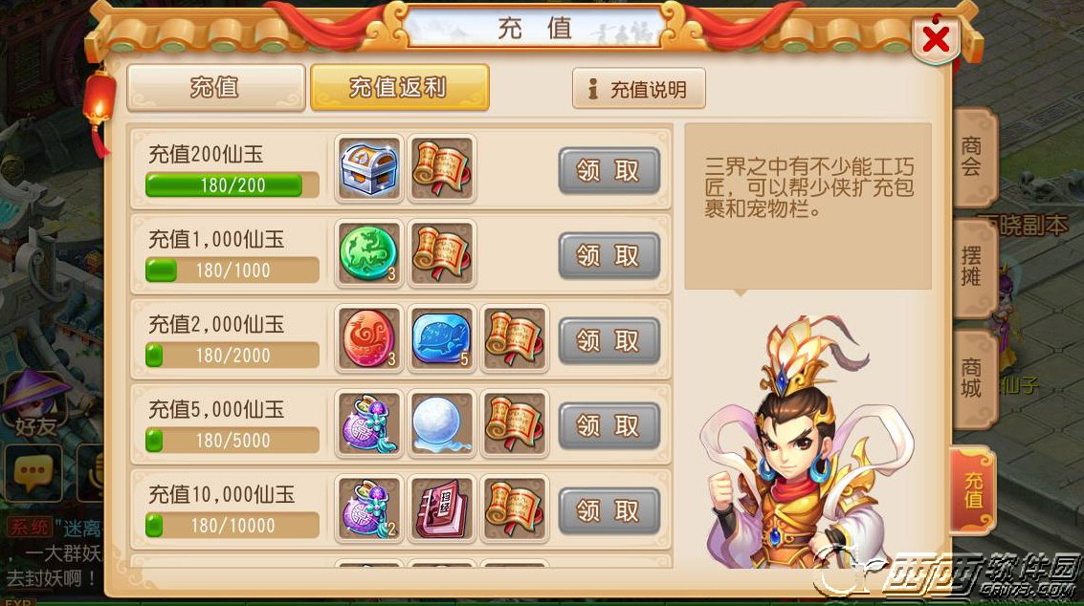Screen dimensions: 1084x606
Task: Click the 180/200 progress bar
Action: pos(232,185)
